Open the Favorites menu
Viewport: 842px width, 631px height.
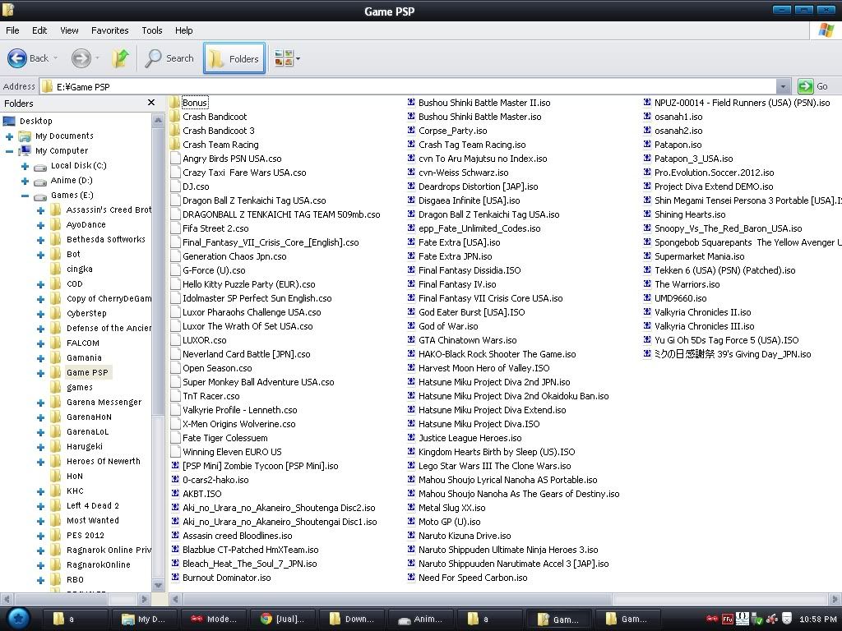(x=109, y=30)
